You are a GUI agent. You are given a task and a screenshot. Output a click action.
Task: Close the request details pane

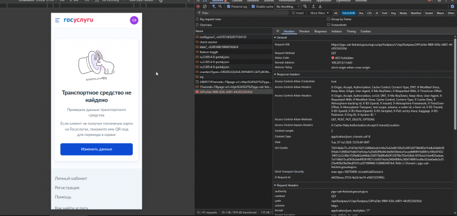pyautogui.click(x=277, y=31)
